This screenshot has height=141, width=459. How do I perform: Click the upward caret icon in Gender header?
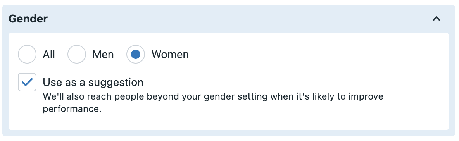coord(437,19)
